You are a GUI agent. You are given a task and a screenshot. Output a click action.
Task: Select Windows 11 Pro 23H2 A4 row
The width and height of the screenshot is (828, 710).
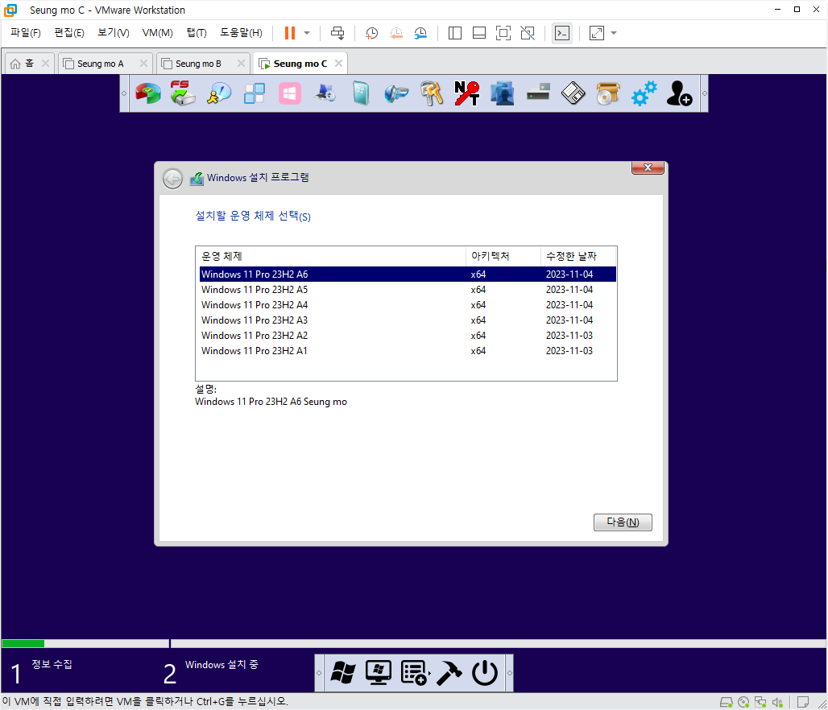tap(407, 304)
